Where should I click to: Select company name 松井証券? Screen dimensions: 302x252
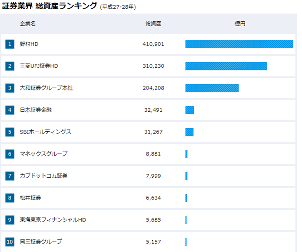point(30,198)
